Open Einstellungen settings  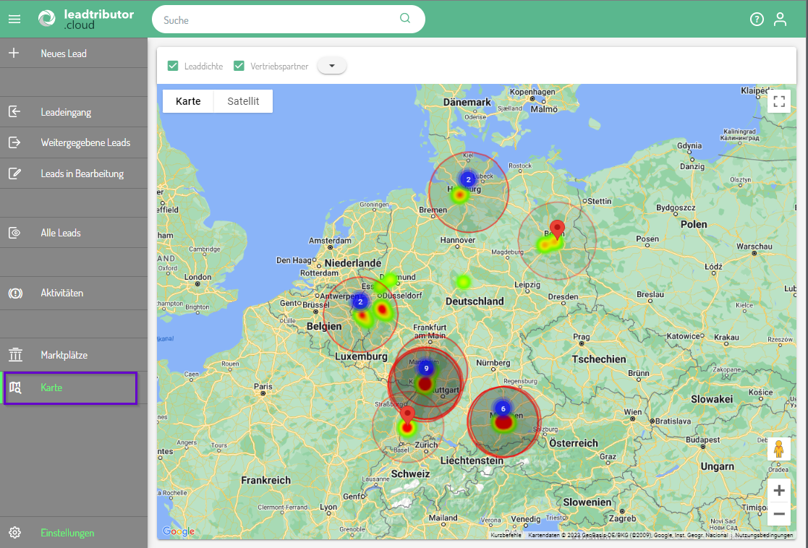coord(67,533)
